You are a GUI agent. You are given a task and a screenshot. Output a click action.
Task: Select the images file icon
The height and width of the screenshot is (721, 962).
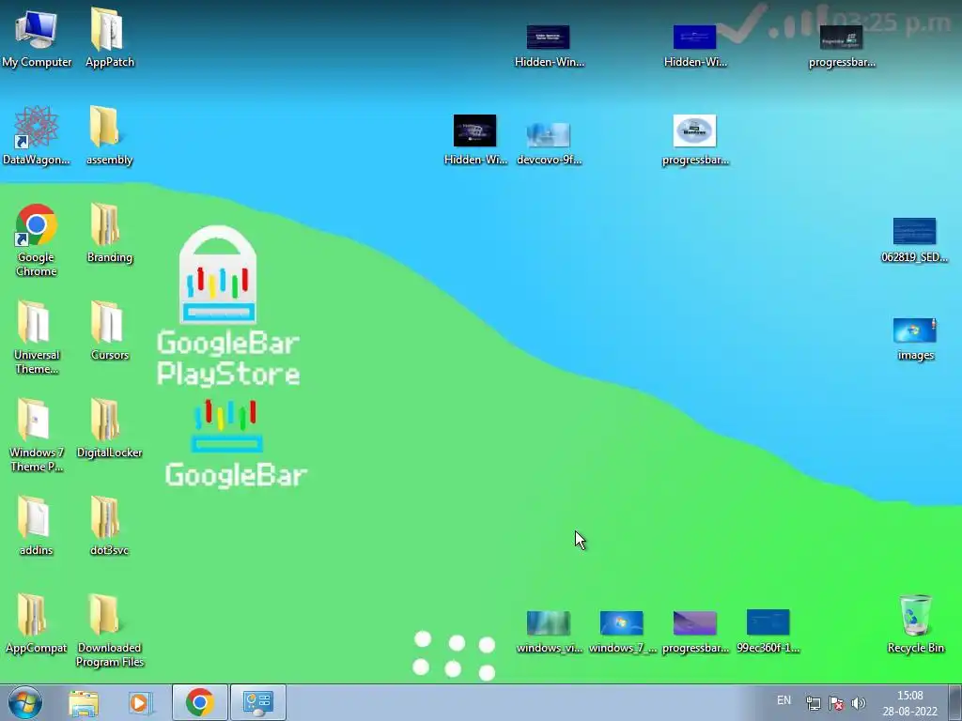[915, 339]
